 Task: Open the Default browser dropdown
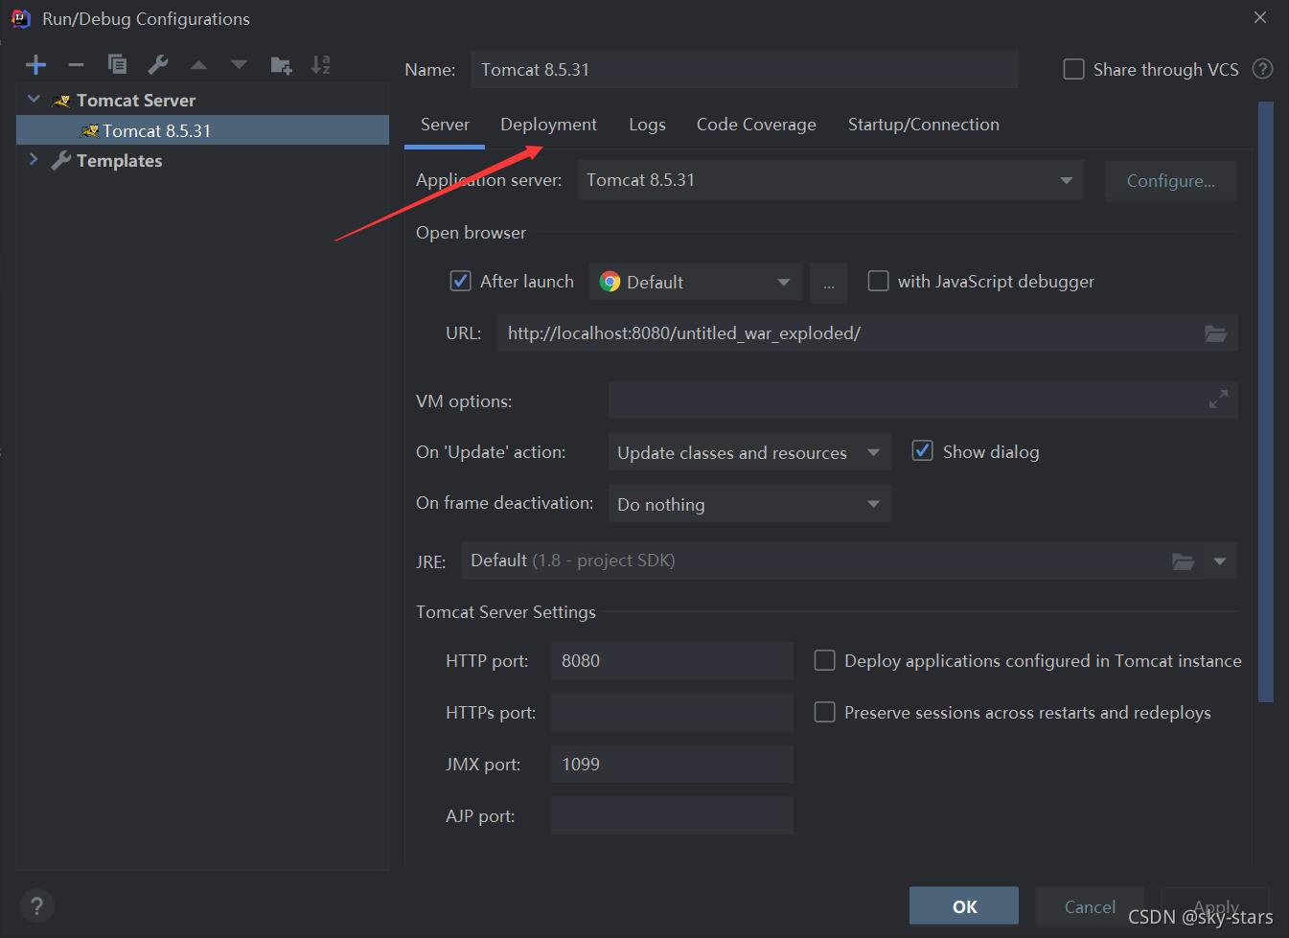point(696,282)
